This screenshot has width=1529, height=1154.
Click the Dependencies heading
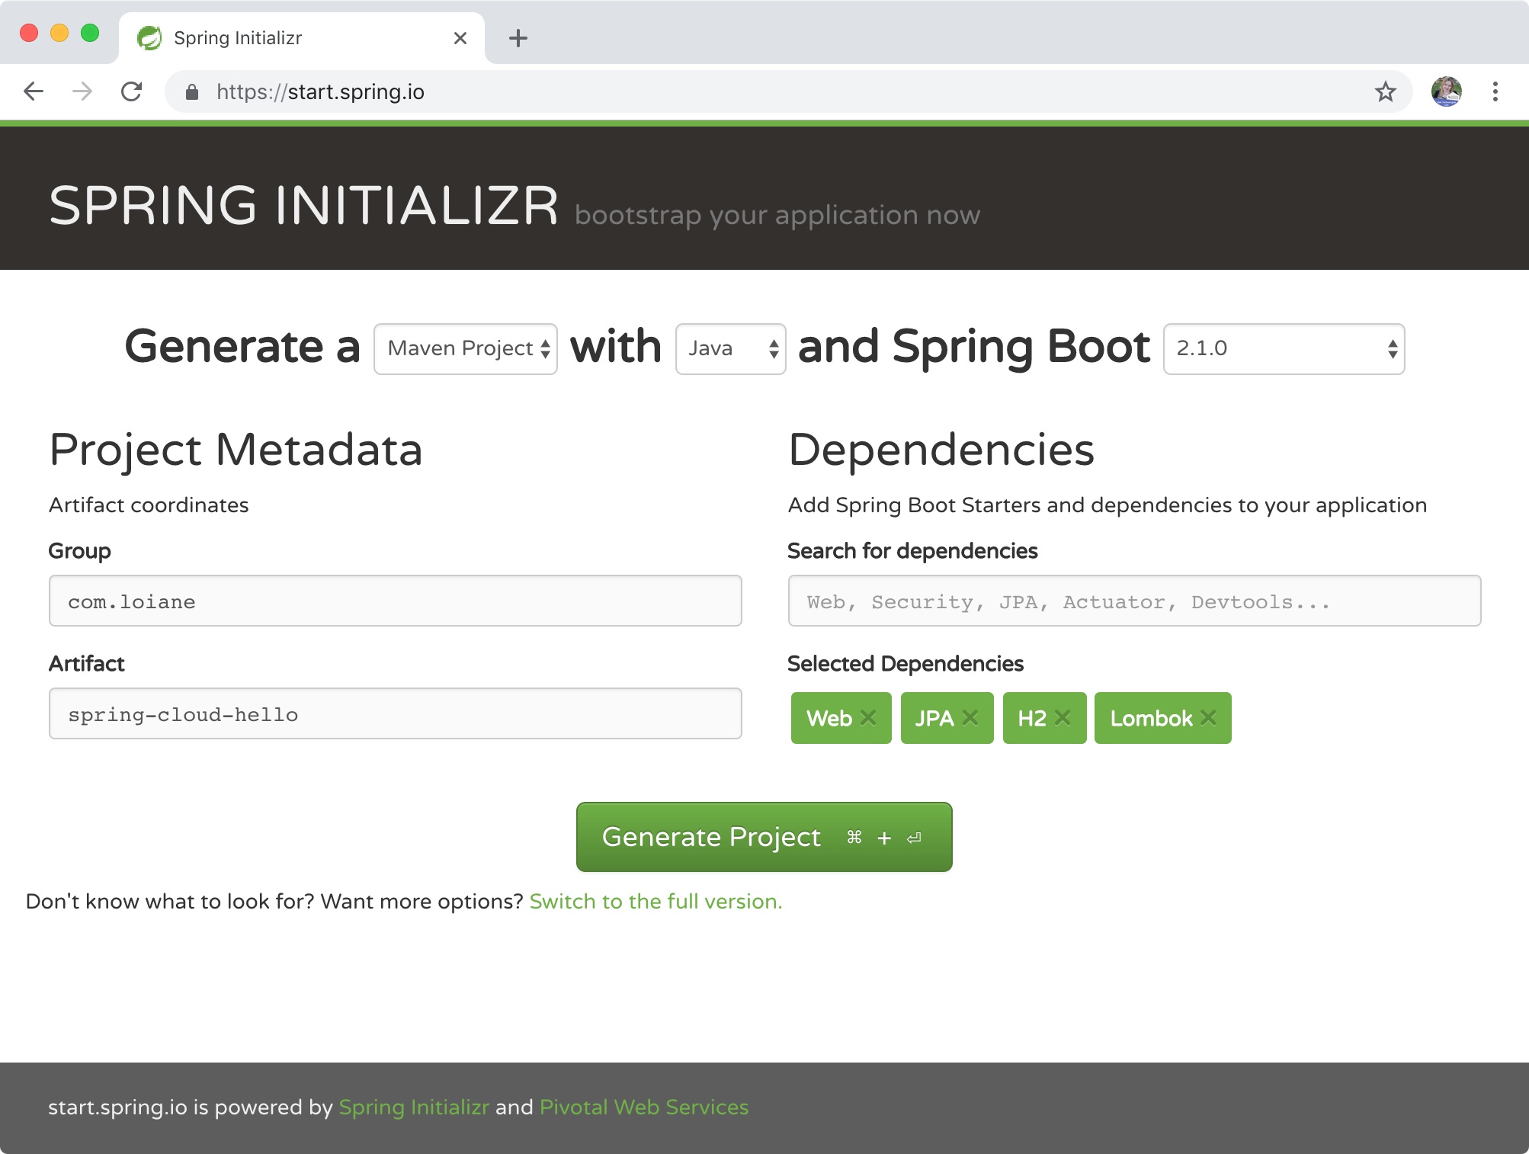coord(941,450)
